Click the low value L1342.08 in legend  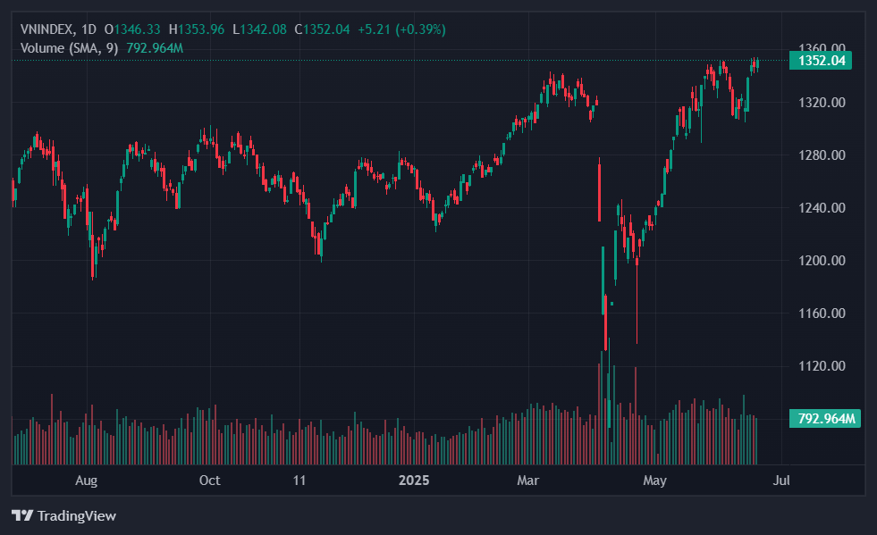[259, 29]
